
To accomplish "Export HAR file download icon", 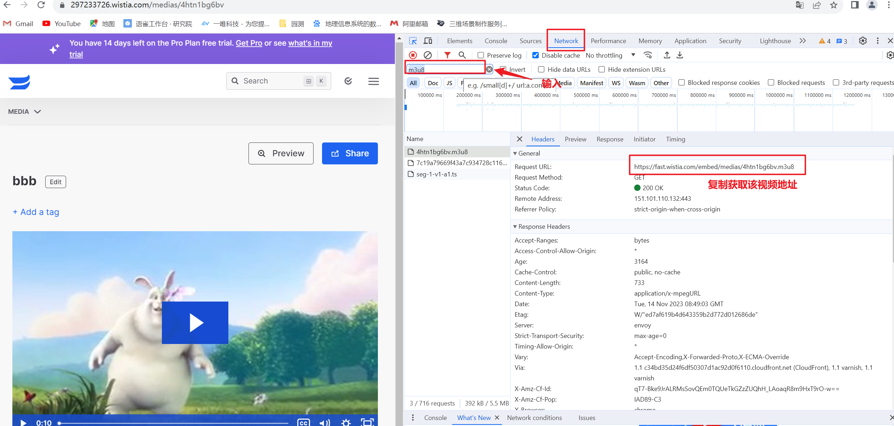I will point(680,55).
